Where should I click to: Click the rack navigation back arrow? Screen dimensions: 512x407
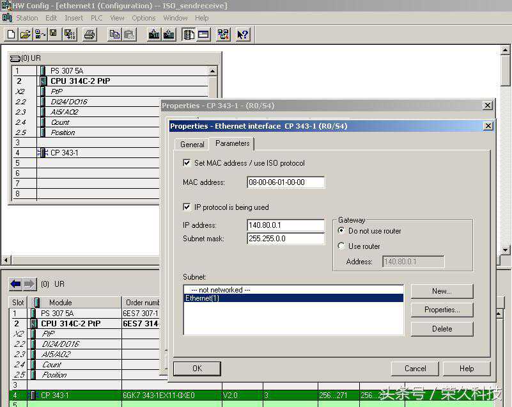pos(15,284)
